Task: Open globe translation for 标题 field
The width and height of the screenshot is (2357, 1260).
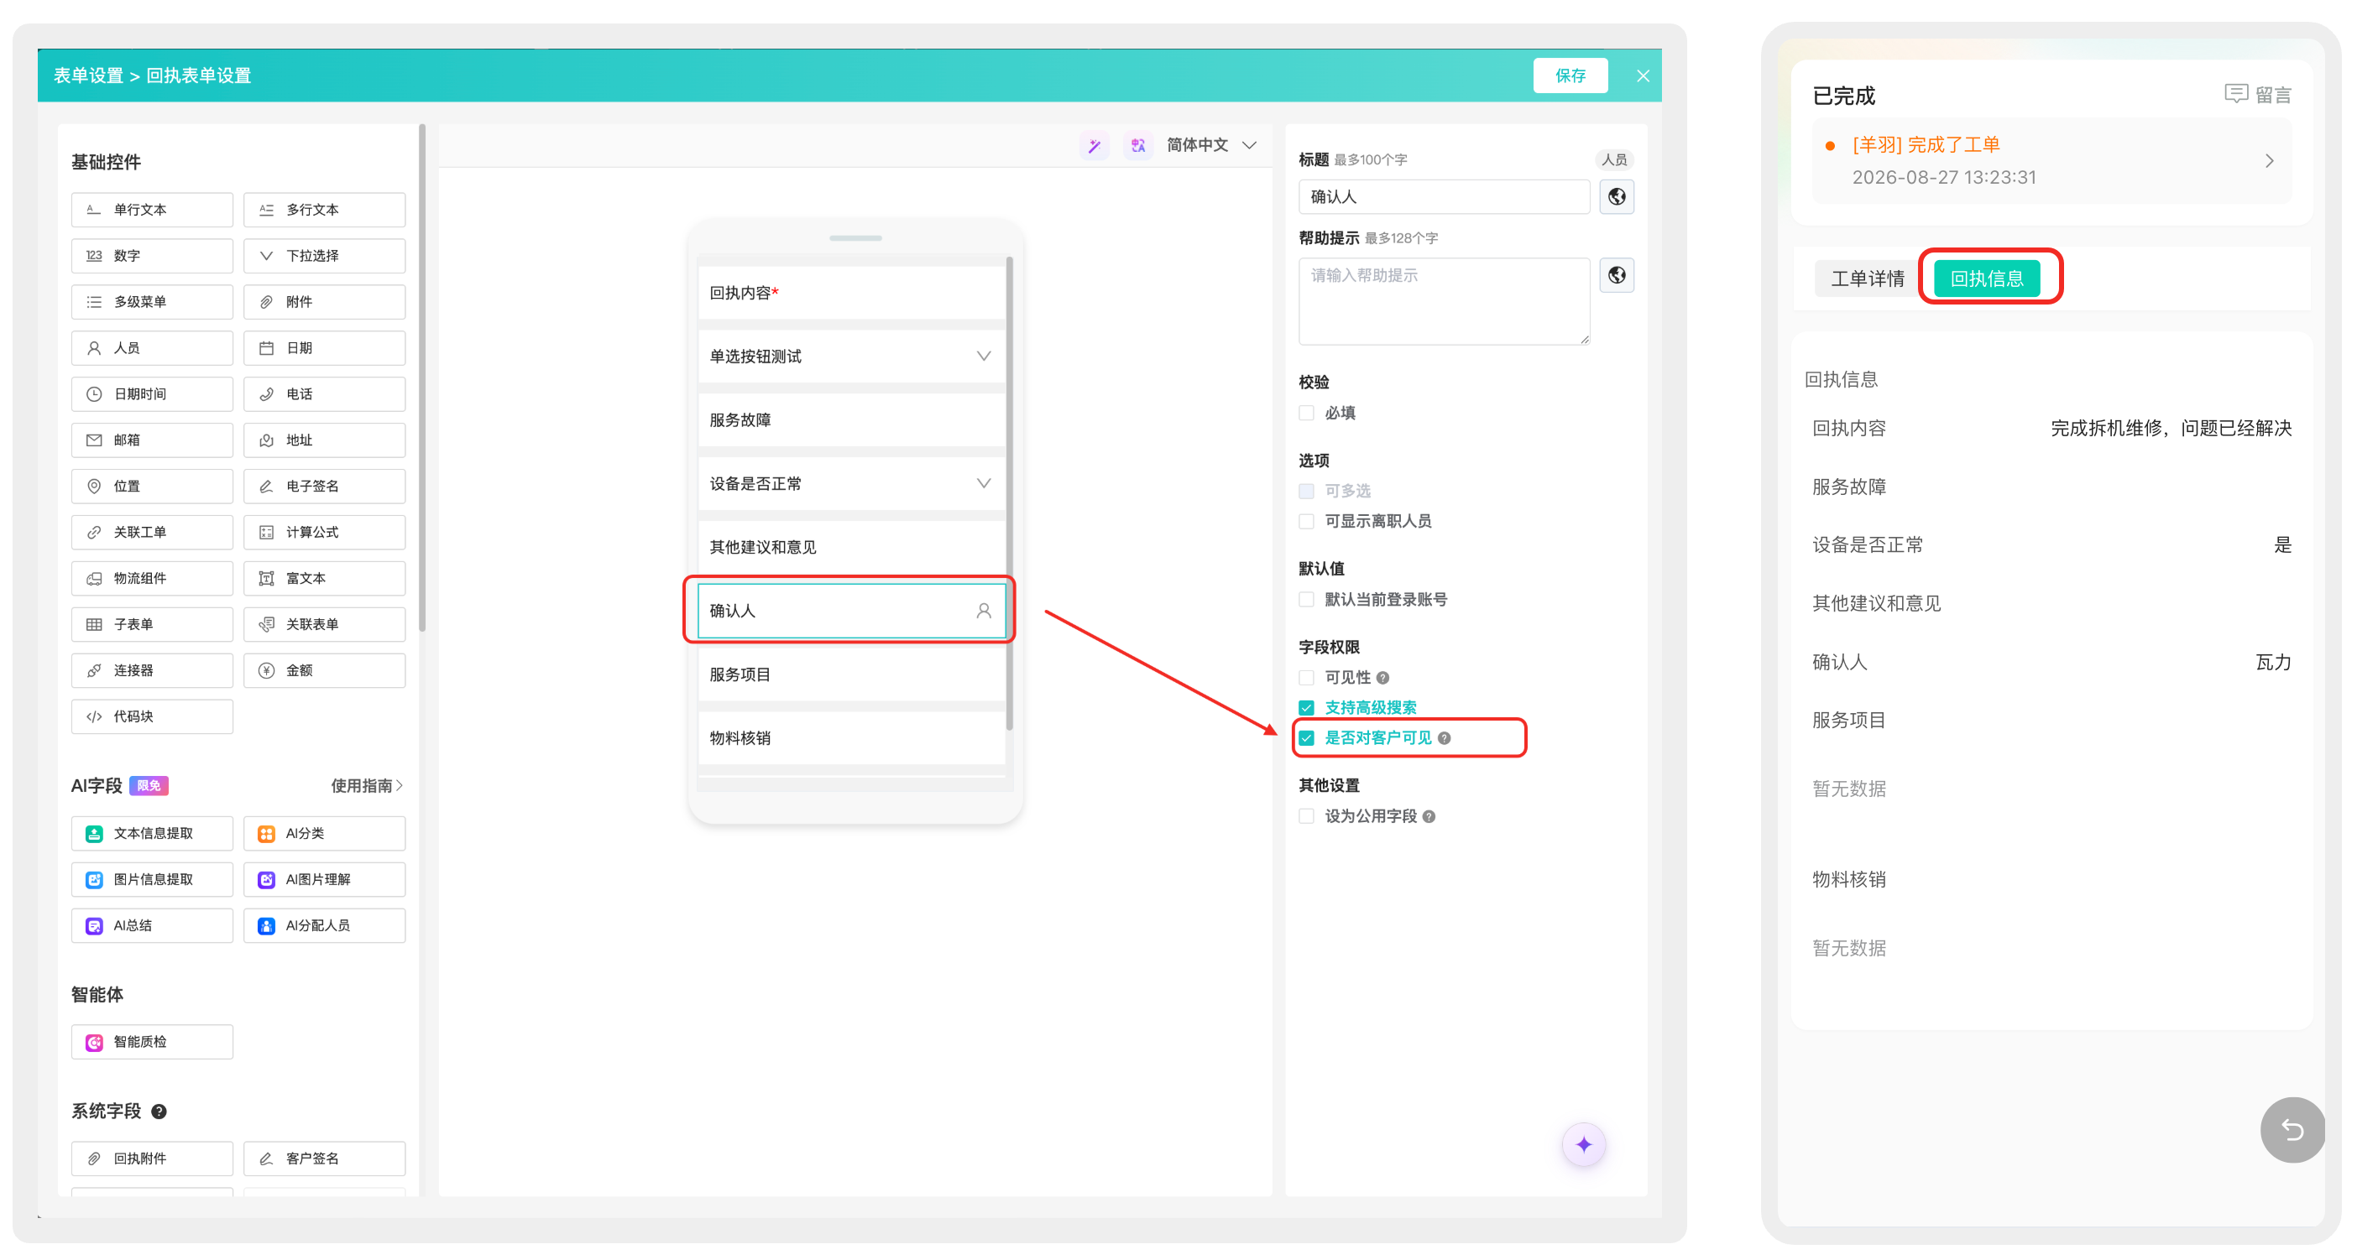Action: coord(1617,196)
